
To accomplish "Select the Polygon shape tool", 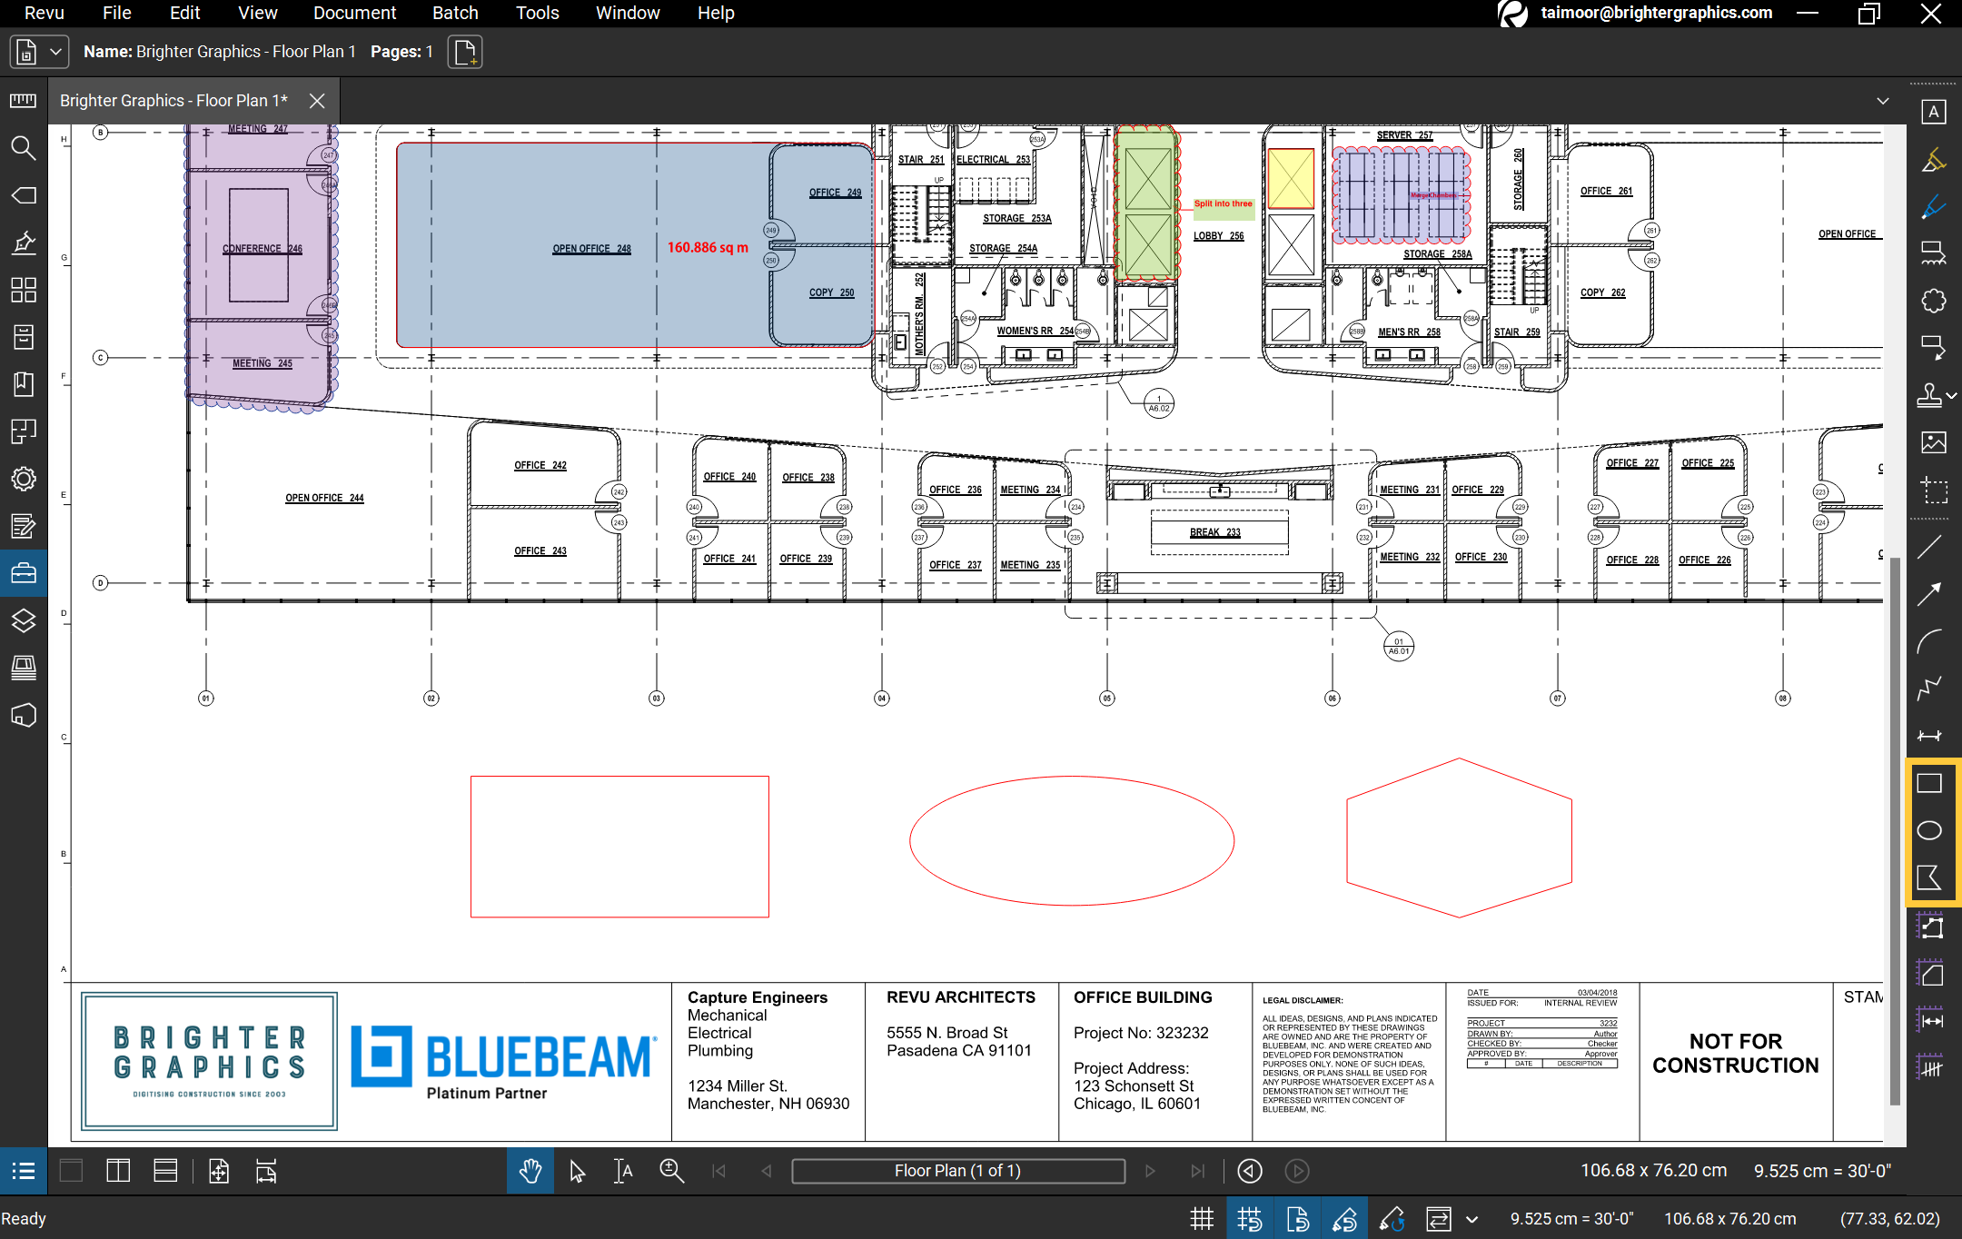I will (x=1929, y=877).
